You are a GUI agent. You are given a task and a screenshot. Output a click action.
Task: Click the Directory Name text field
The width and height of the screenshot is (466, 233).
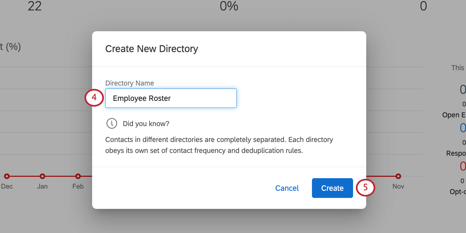pos(171,98)
